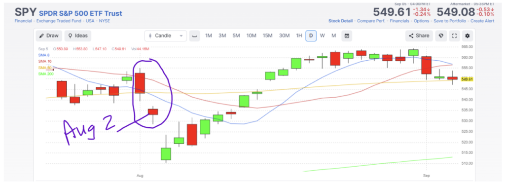Expand the Candle chart type dropdown
This screenshot has width=505, height=185.
166,36
